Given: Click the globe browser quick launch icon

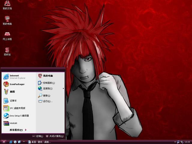Looking at the screenshot, I should click(x=15, y=142).
